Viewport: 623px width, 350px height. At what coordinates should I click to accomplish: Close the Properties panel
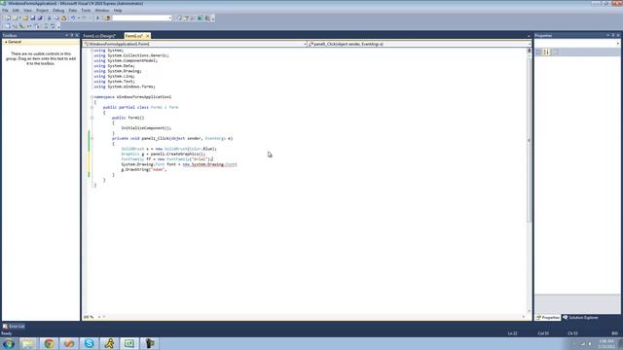tap(618, 35)
